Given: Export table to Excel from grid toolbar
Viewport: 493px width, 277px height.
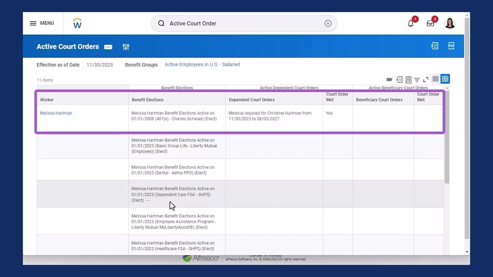Looking at the screenshot, I should pyautogui.click(x=399, y=80).
